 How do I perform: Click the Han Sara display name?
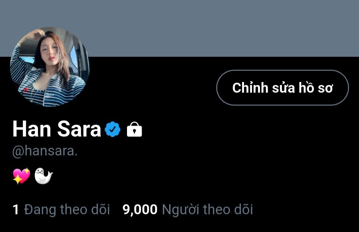(57, 129)
